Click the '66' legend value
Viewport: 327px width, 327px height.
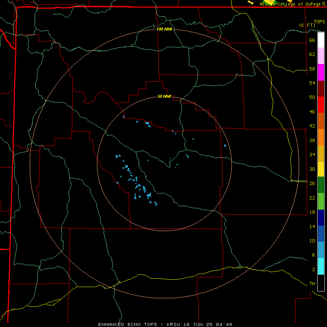coord(312,40)
